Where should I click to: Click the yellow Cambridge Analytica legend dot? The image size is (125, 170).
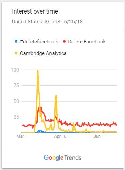16,53
